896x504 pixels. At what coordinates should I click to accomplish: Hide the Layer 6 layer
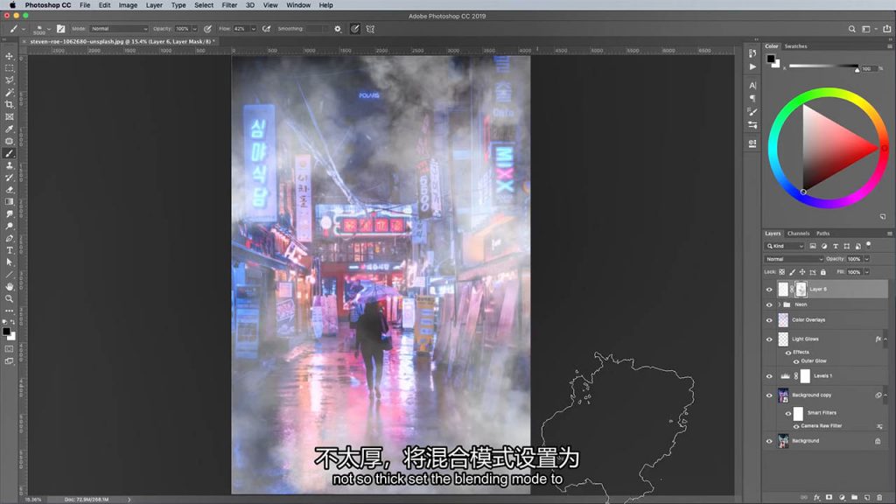click(x=769, y=290)
